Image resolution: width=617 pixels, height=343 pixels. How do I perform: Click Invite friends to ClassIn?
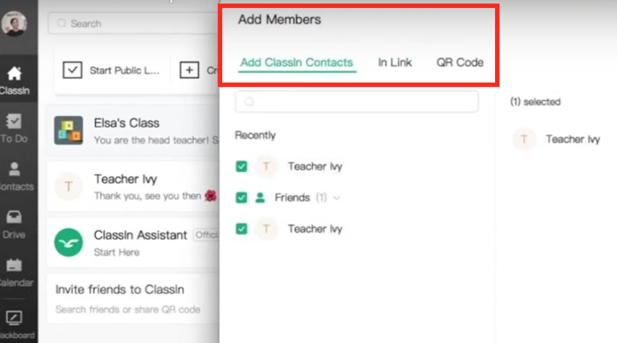(119, 289)
